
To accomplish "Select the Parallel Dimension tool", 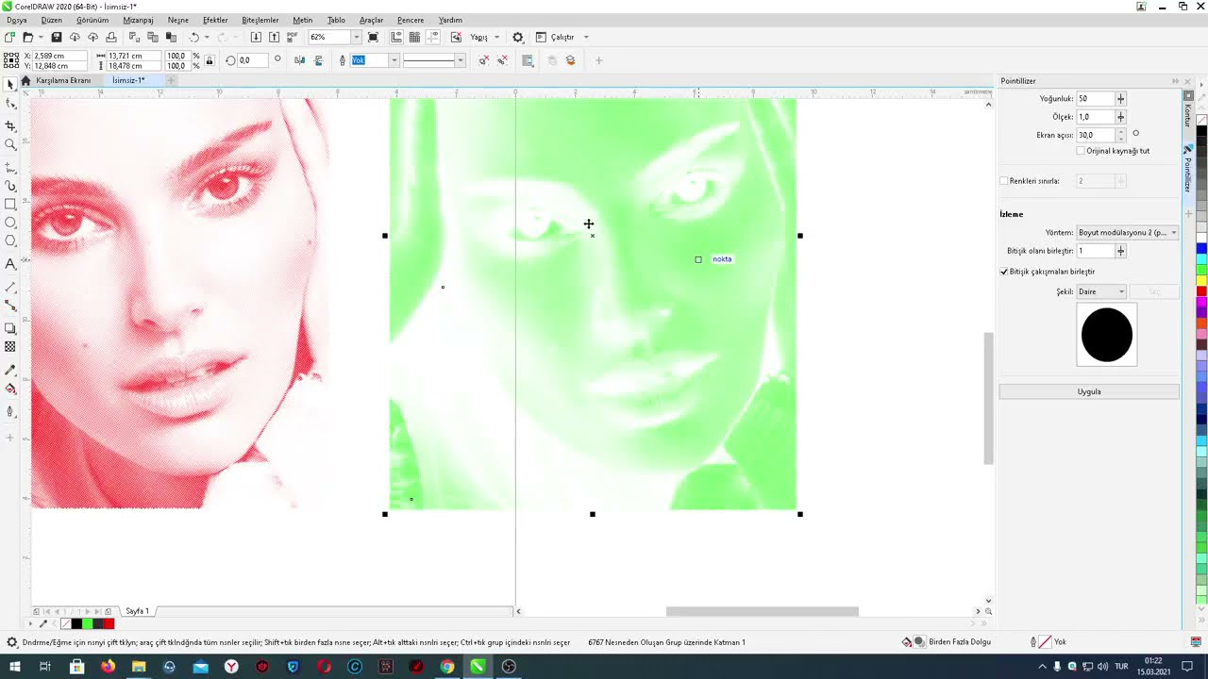I will [10, 287].
